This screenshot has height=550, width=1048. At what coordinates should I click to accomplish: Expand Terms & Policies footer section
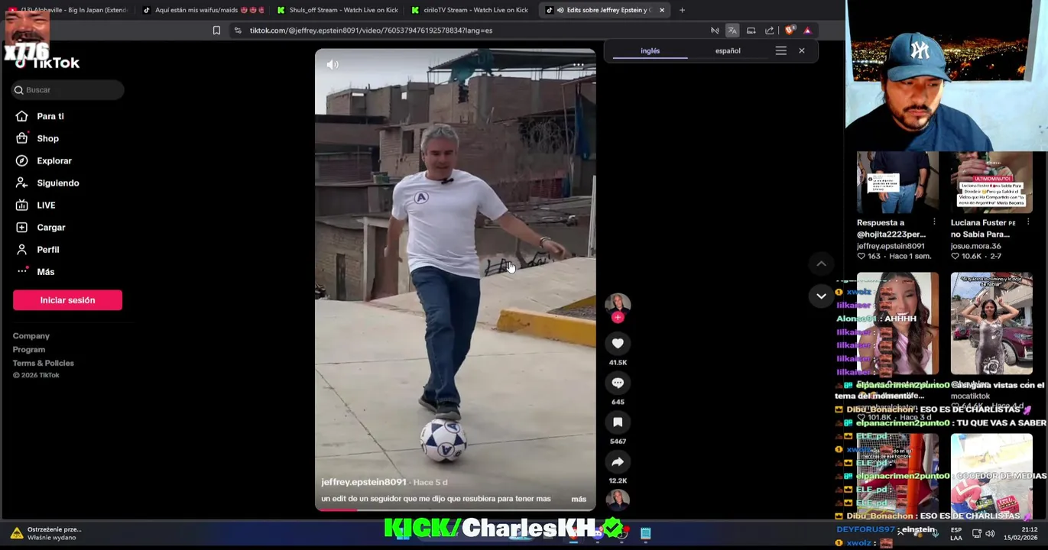(x=43, y=363)
